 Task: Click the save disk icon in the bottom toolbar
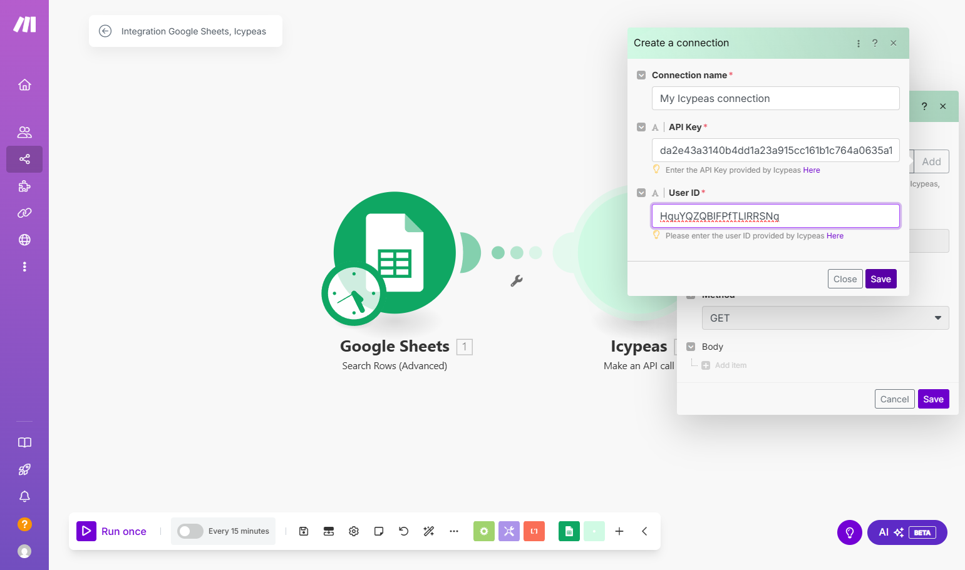304,531
